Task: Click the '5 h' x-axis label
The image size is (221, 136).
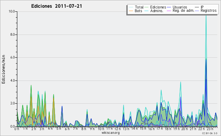Action: click(59, 129)
